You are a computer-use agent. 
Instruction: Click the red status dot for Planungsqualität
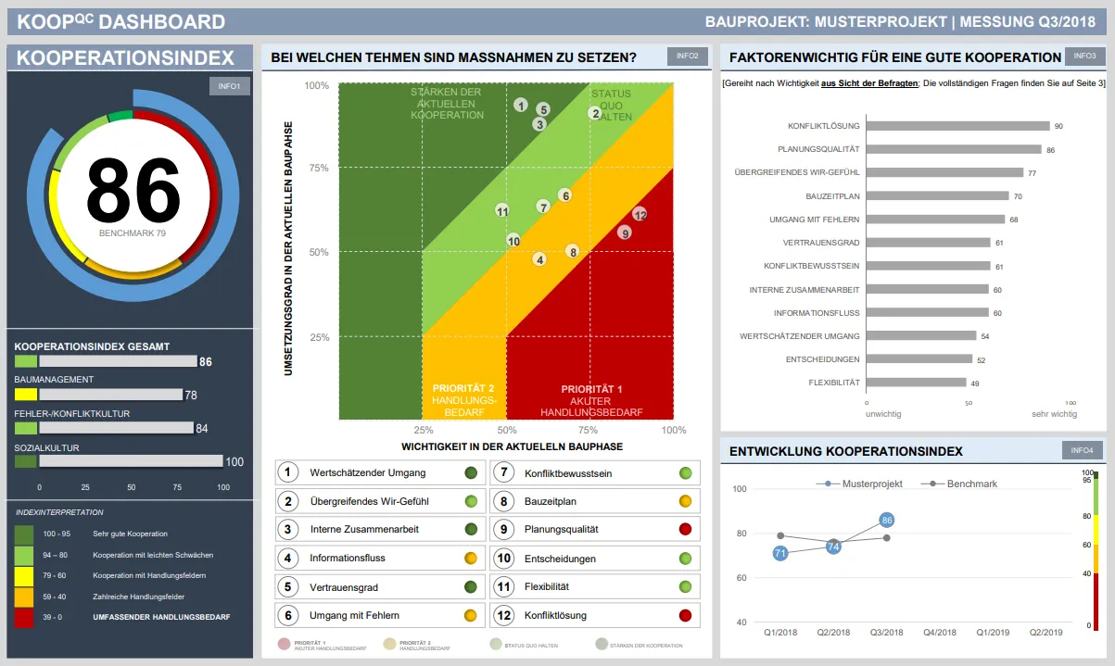pyautogui.click(x=685, y=530)
